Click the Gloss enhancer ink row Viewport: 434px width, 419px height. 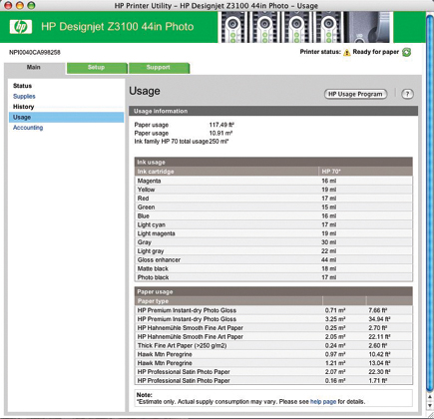[x=273, y=259]
